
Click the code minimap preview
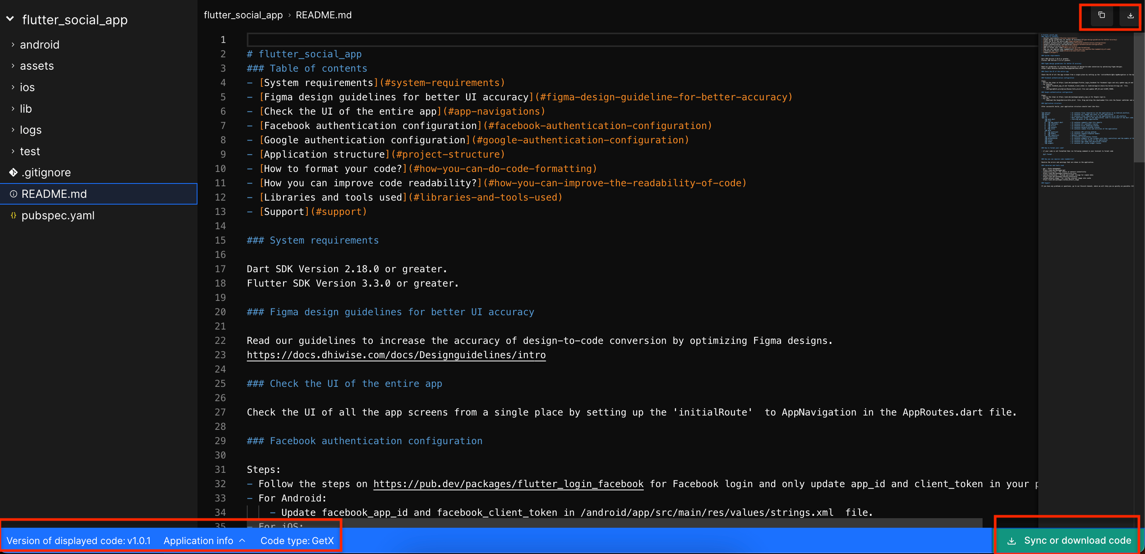click(1086, 111)
